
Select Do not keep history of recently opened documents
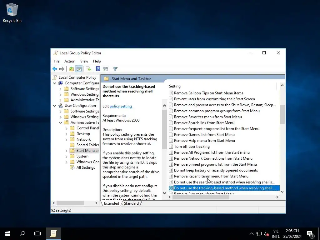tap(216, 170)
